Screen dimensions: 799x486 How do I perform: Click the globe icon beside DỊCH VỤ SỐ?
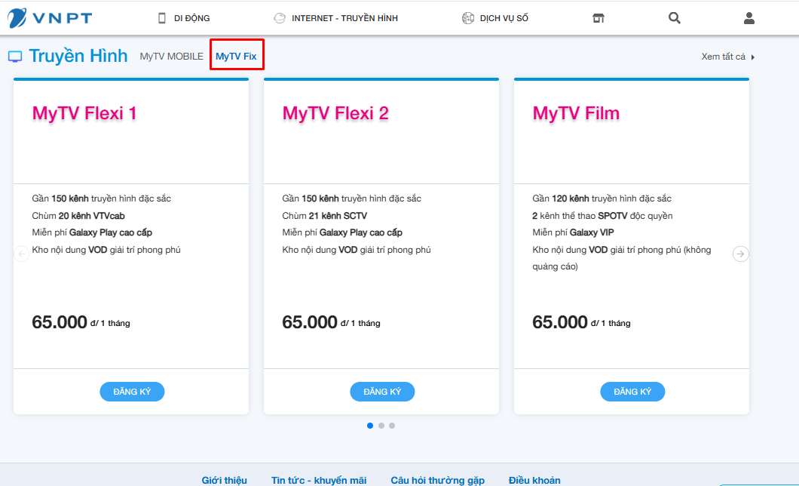pos(468,18)
